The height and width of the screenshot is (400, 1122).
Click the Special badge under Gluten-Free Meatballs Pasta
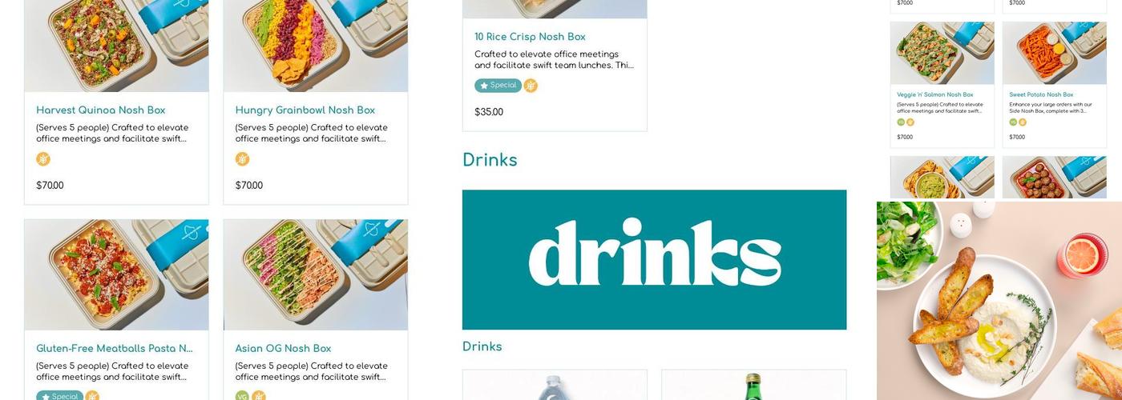tap(59, 396)
